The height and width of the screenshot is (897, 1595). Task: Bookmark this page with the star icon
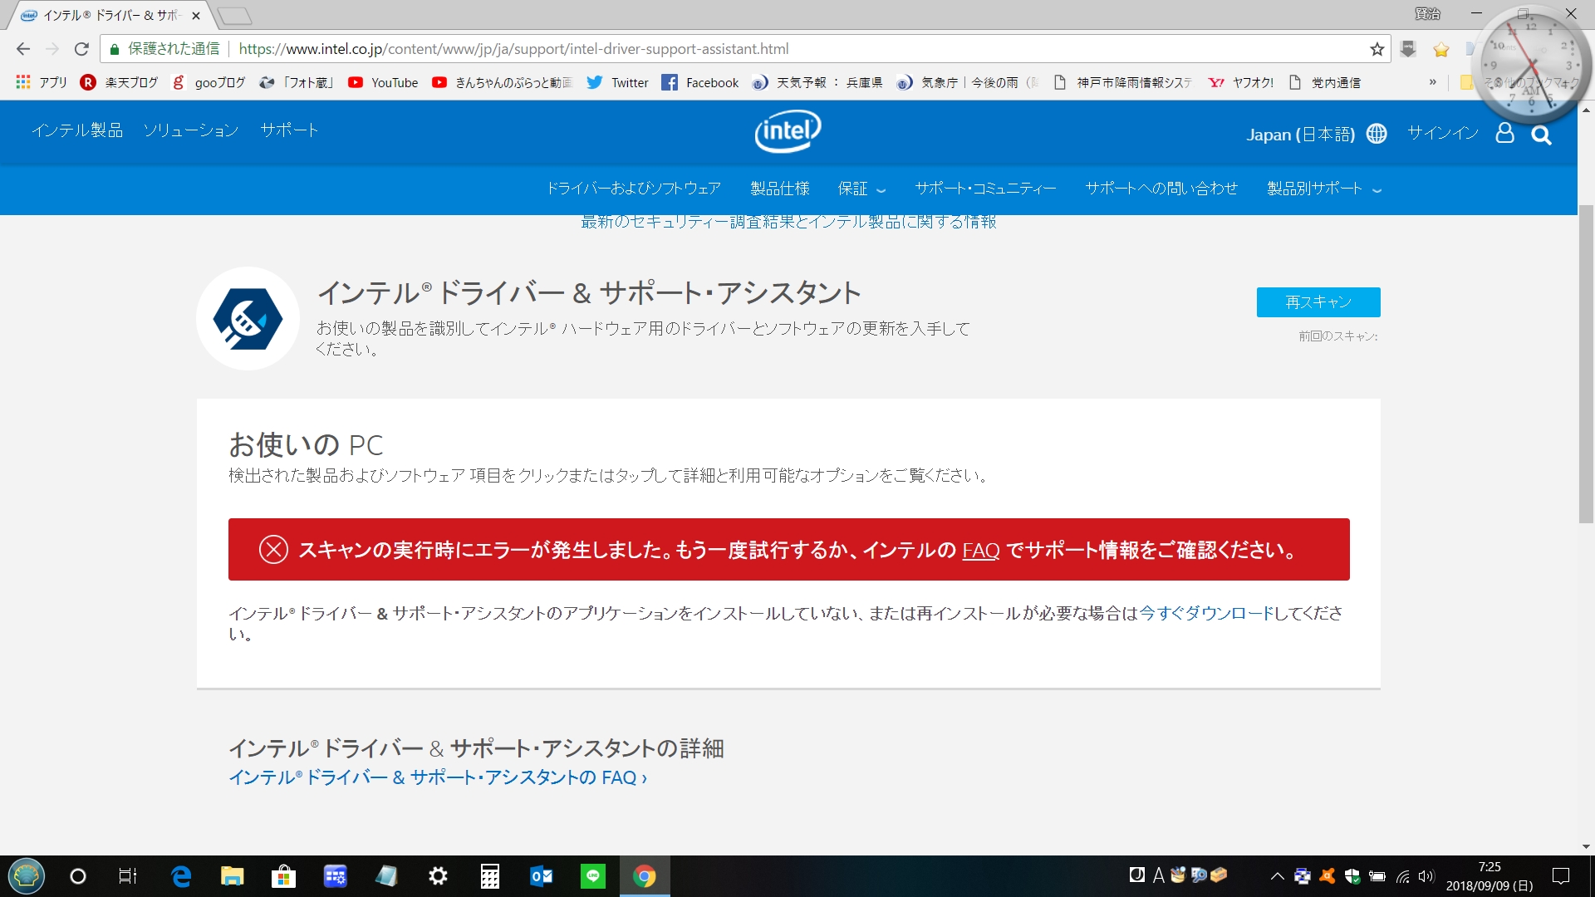point(1377,49)
